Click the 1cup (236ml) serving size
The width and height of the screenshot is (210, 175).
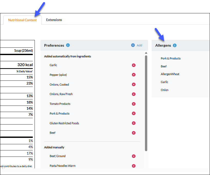point(24,50)
